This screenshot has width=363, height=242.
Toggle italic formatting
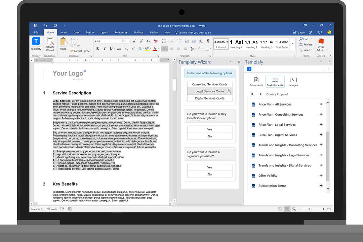click(x=104, y=49)
